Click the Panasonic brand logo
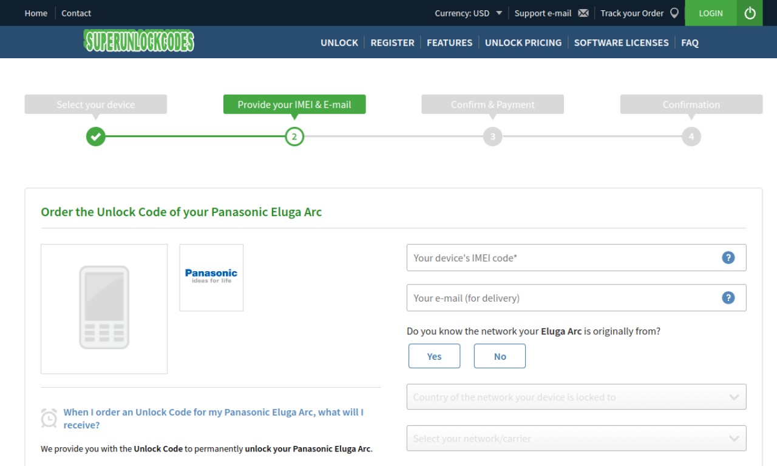Image resolution: width=777 pixels, height=466 pixels. point(211,277)
